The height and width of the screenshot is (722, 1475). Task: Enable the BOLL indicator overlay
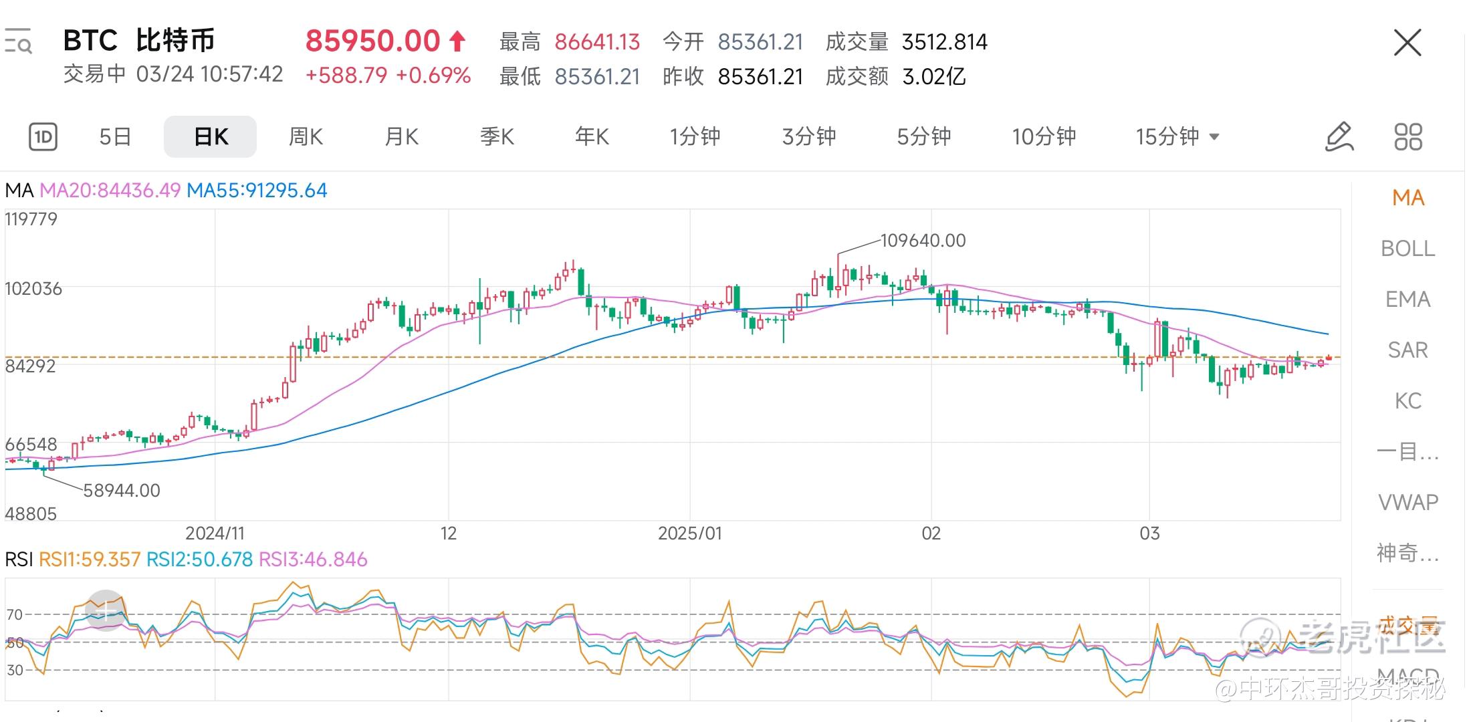click(x=1407, y=249)
